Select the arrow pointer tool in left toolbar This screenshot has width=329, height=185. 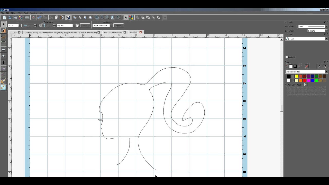(4, 24)
